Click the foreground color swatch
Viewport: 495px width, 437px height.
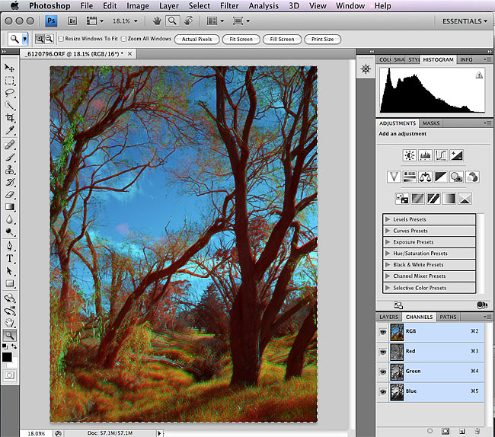point(7,356)
